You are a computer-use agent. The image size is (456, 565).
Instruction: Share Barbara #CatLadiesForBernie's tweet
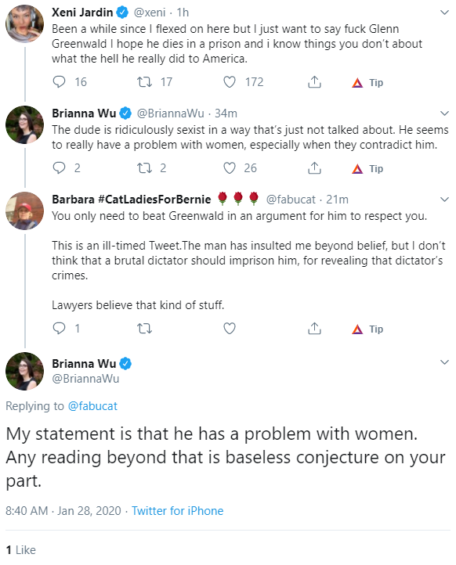(314, 328)
